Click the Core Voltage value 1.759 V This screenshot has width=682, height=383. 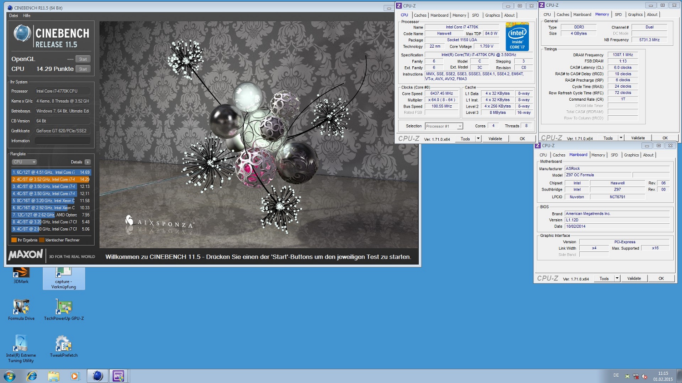pos(486,46)
